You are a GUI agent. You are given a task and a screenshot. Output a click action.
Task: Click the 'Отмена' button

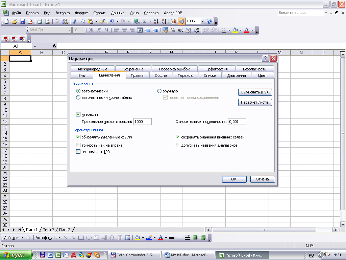click(x=262, y=179)
